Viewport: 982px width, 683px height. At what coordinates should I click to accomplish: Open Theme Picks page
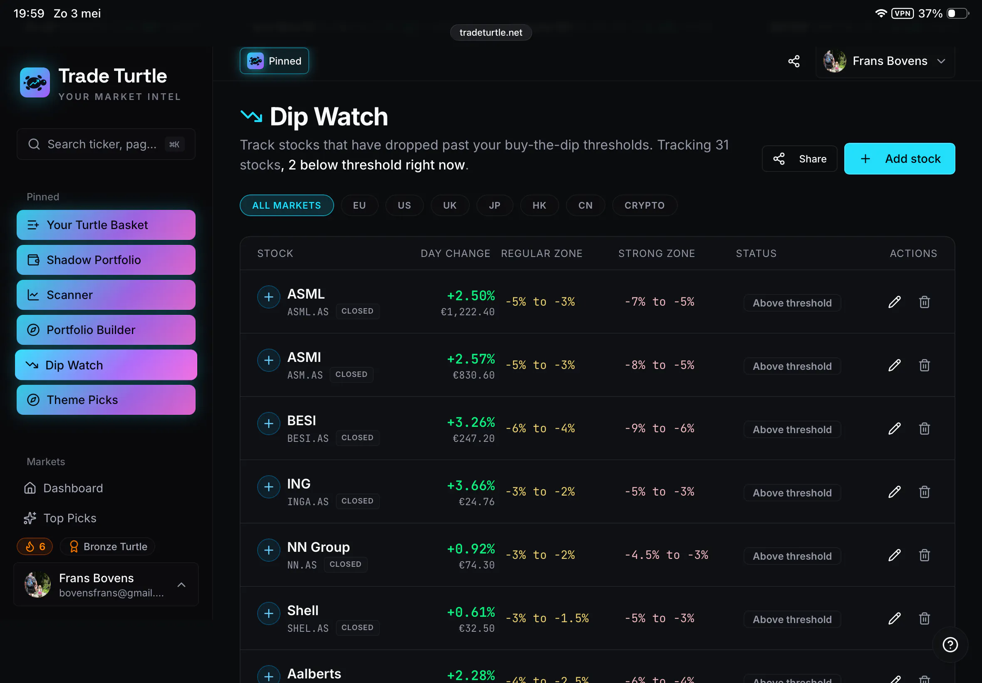(106, 400)
